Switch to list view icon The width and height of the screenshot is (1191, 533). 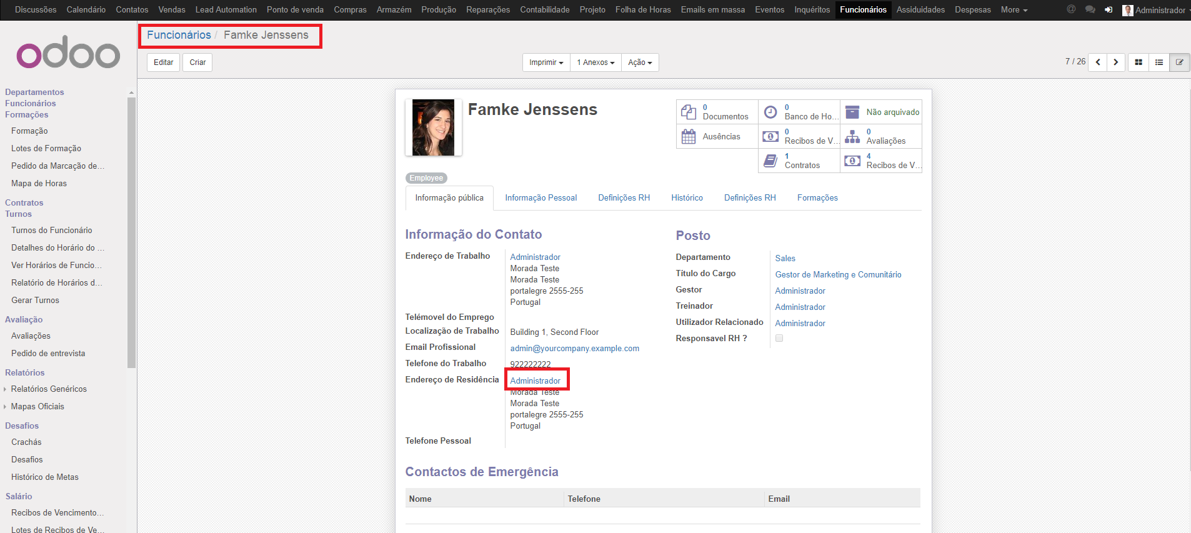(1159, 62)
